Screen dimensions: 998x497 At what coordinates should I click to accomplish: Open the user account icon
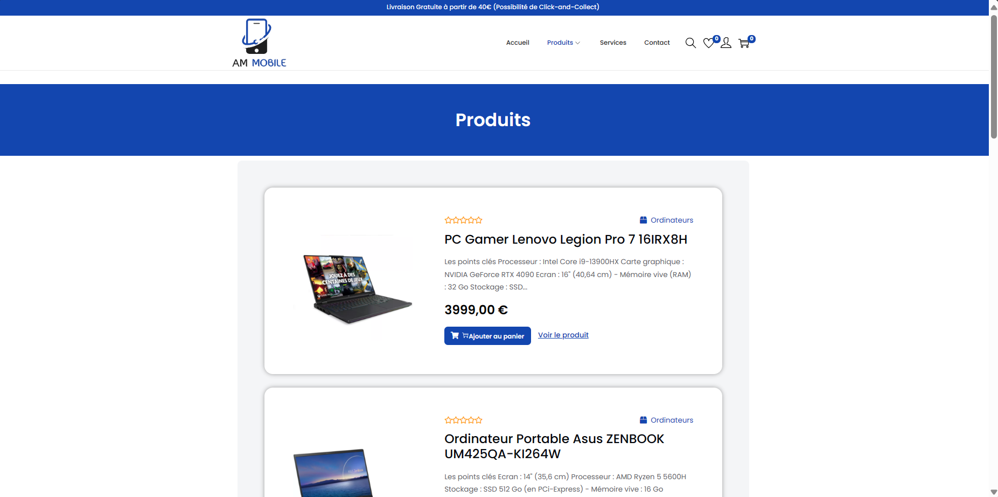pos(726,43)
